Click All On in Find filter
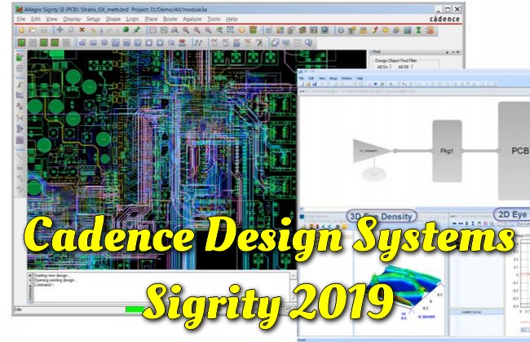 click(x=382, y=67)
